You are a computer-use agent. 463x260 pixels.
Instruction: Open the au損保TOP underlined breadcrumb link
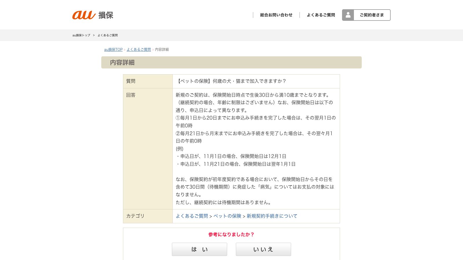point(113,50)
